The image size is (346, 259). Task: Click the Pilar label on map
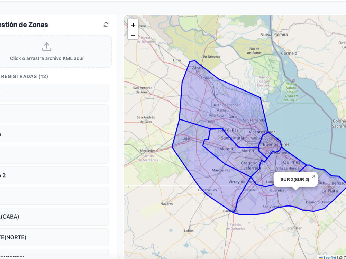click(x=211, y=121)
